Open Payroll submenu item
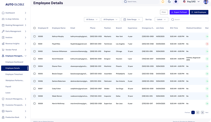This screenshot has width=211, height=122. [x=8, y=87]
